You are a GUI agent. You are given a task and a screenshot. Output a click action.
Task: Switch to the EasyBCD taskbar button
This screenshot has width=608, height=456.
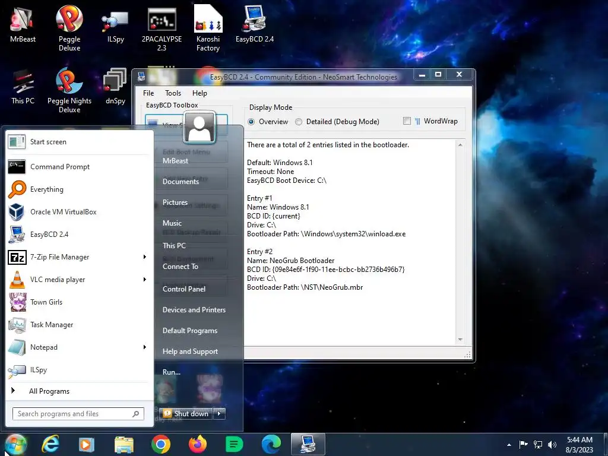tap(308, 444)
